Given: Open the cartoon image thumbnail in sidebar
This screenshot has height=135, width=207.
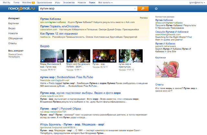Looking at the screenshot, I should [168, 69].
